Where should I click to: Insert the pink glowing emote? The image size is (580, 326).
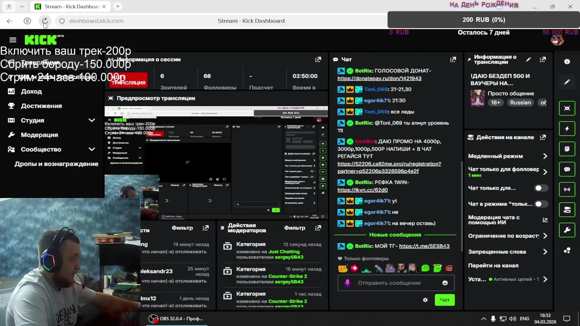coord(354,268)
